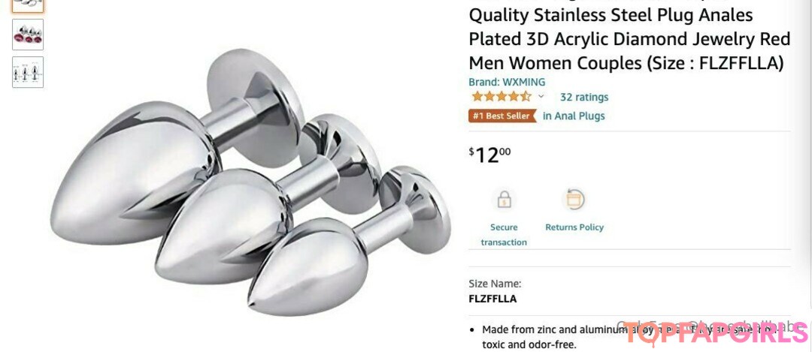Click the Secure transaction padlock icon
Screen dimensions: 812x352
pos(504,200)
